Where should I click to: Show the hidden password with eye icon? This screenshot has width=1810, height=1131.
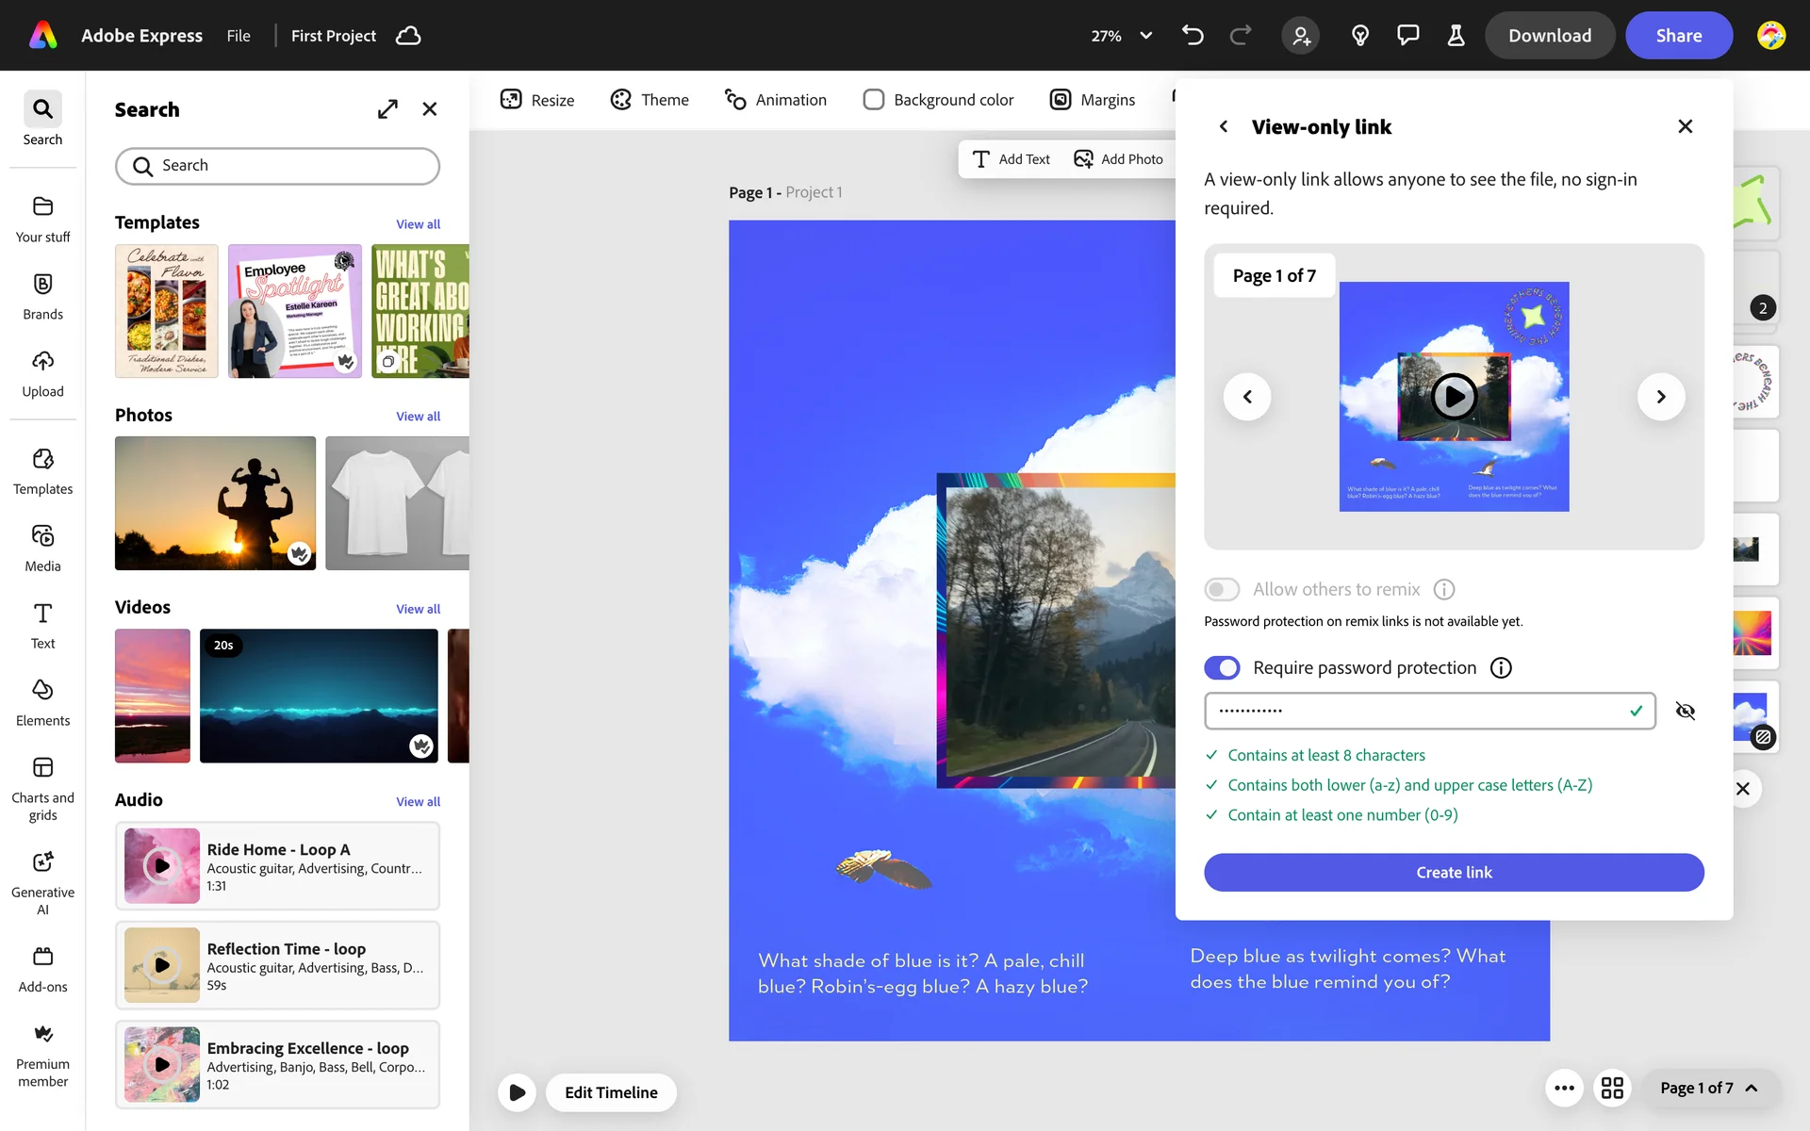click(1685, 711)
